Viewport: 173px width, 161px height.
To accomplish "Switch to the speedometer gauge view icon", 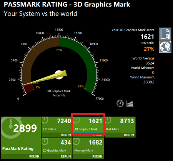I will coord(120,103).
